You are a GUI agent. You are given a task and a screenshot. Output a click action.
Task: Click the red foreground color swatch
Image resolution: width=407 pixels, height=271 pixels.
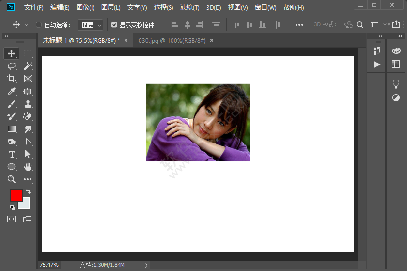[16, 195]
